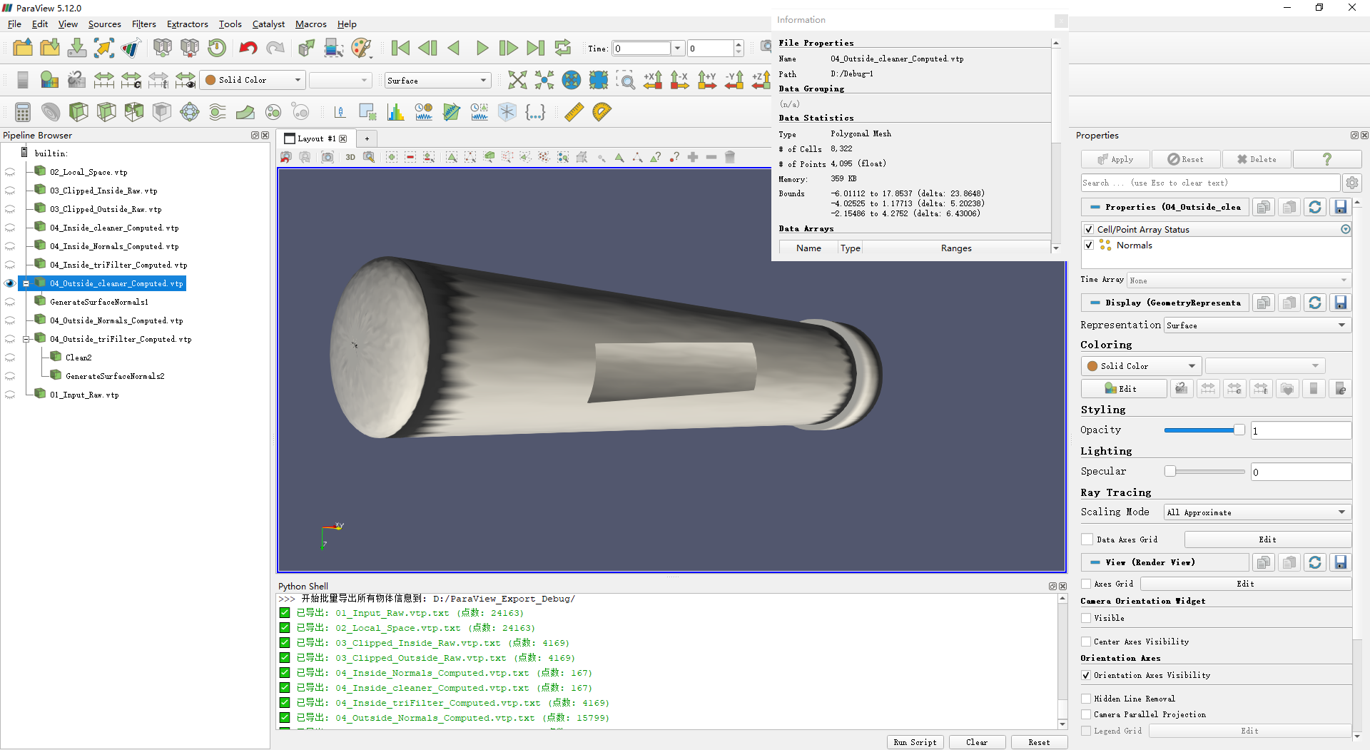Open the Catalyst menu
Image resolution: width=1370 pixels, height=750 pixels.
pos(268,24)
